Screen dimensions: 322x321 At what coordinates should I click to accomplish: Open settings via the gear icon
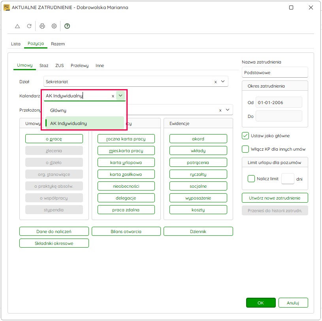pos(54,26)
